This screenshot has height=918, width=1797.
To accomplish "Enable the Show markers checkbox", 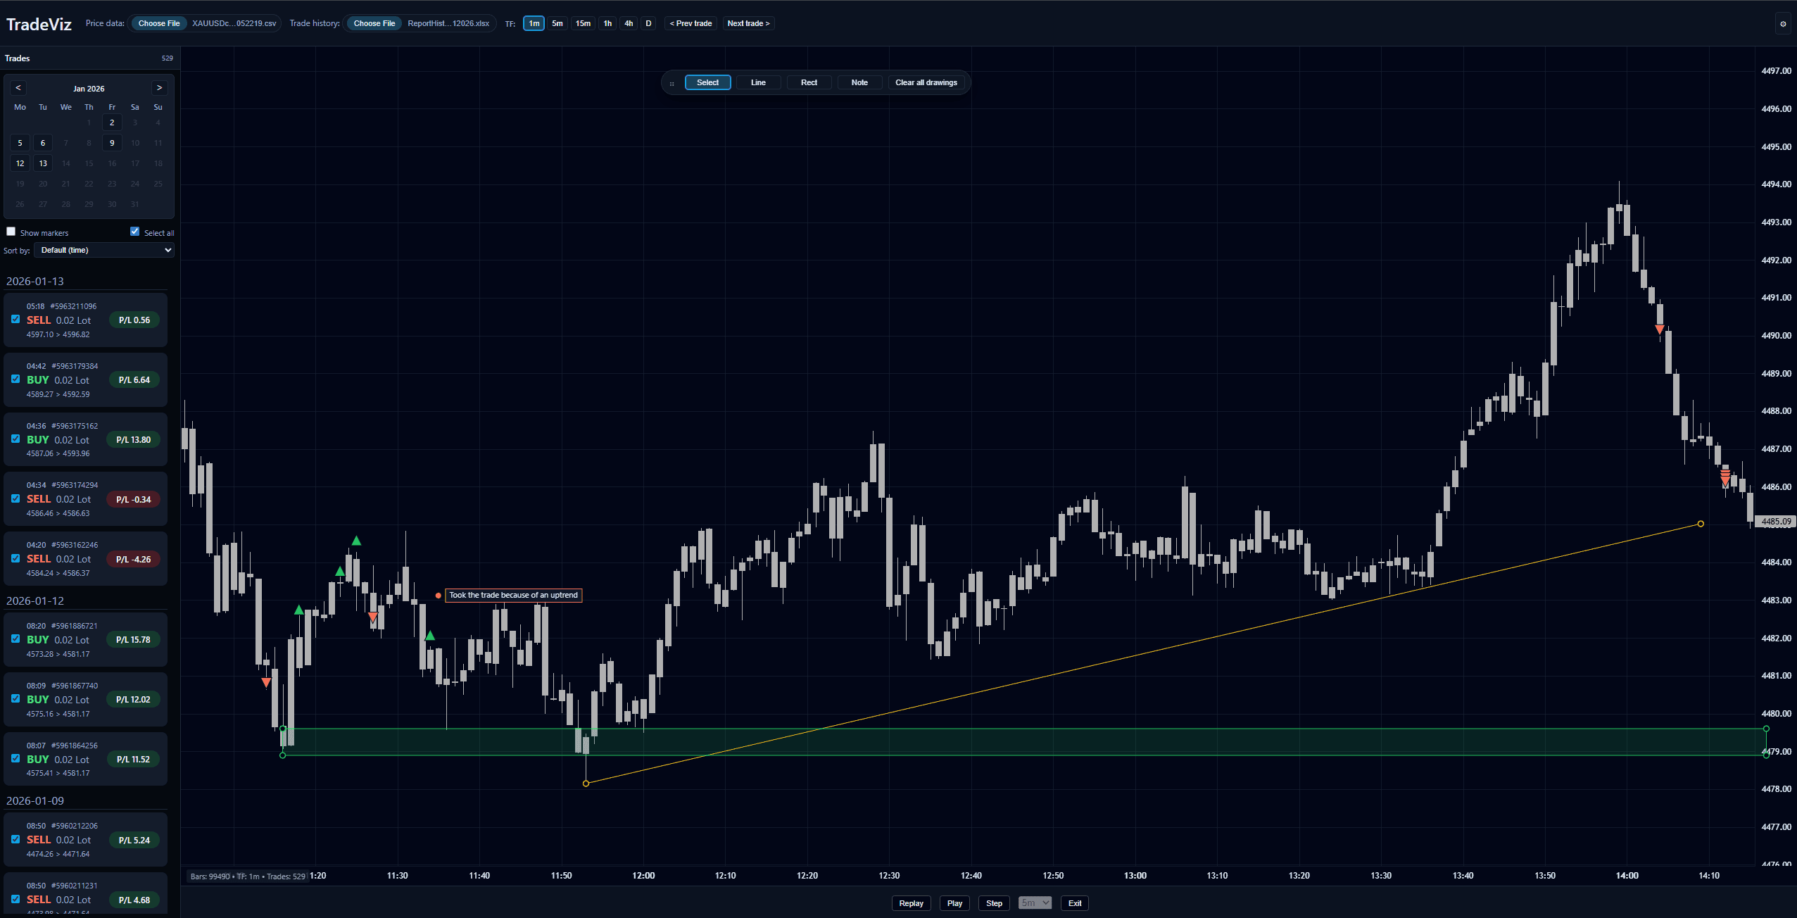I will [11, 232].
